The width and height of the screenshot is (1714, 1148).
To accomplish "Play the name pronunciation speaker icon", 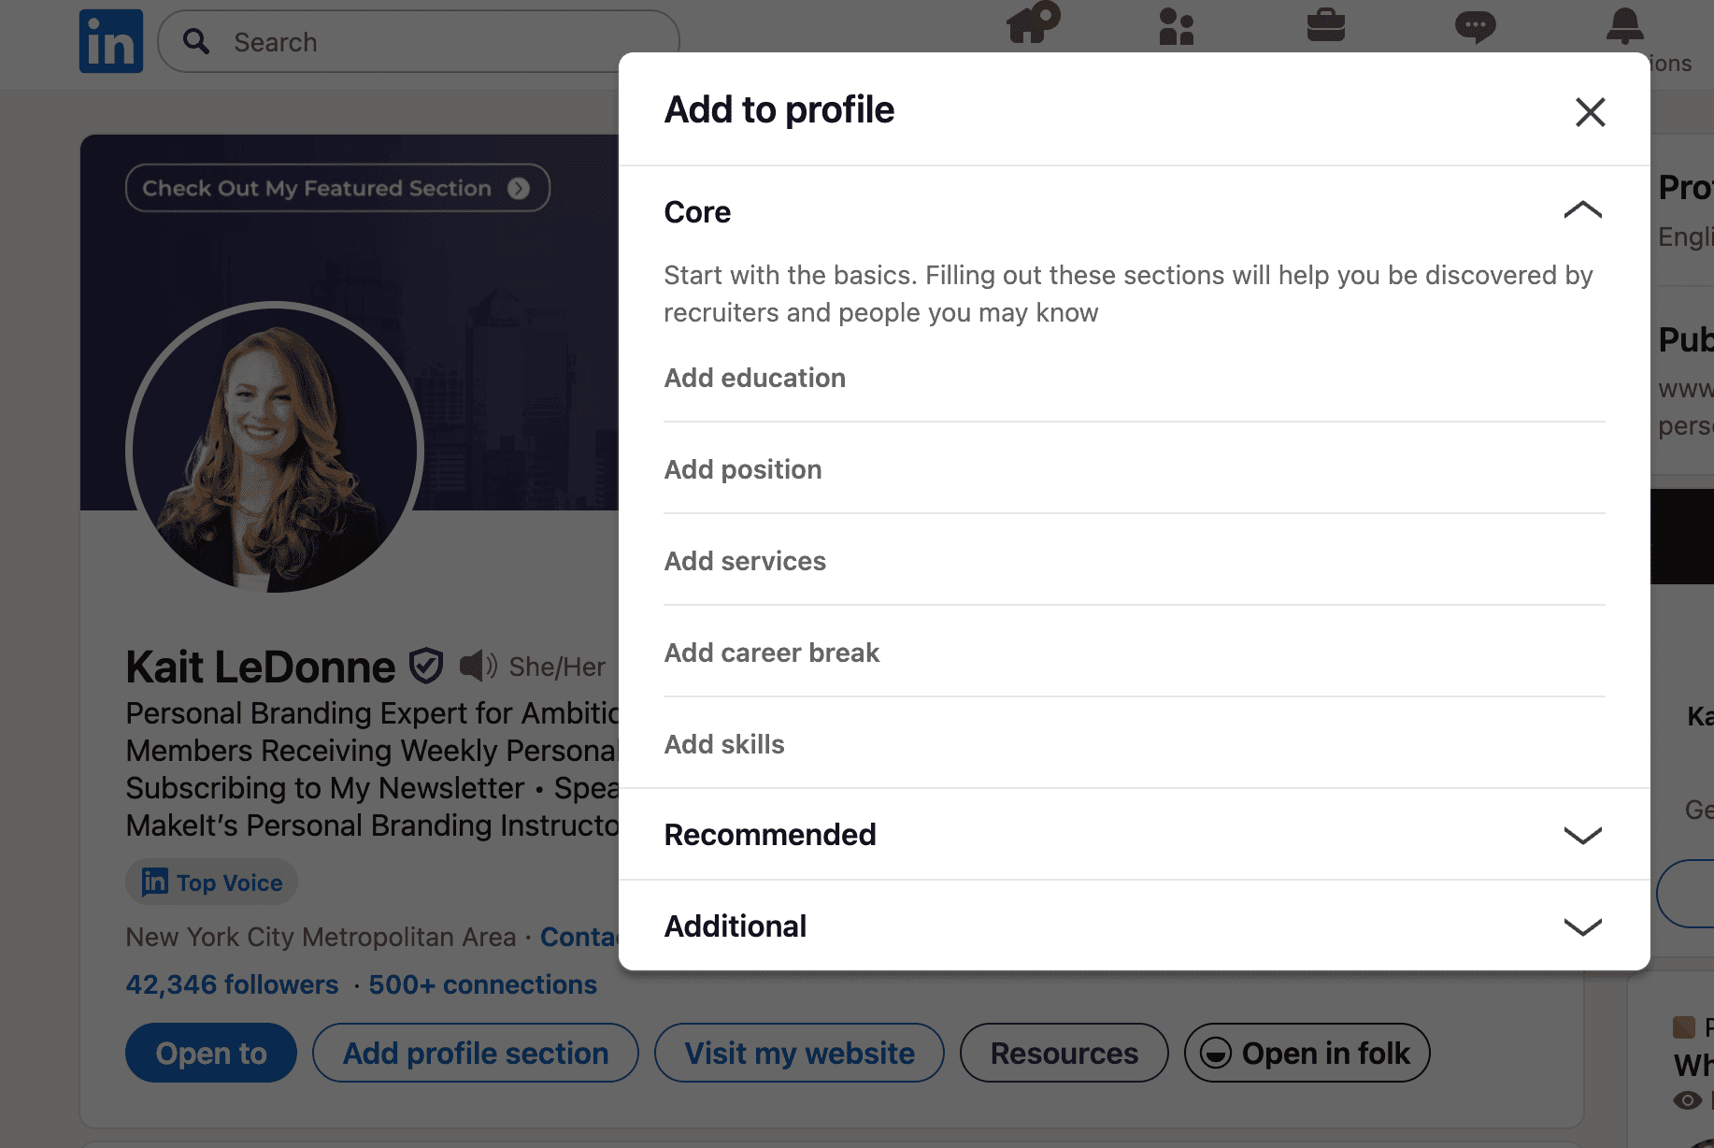I will click(478, 666).
